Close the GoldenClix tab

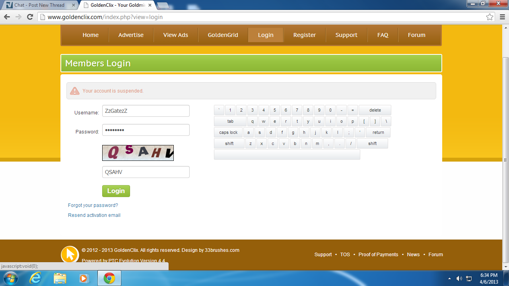(150, 5)
